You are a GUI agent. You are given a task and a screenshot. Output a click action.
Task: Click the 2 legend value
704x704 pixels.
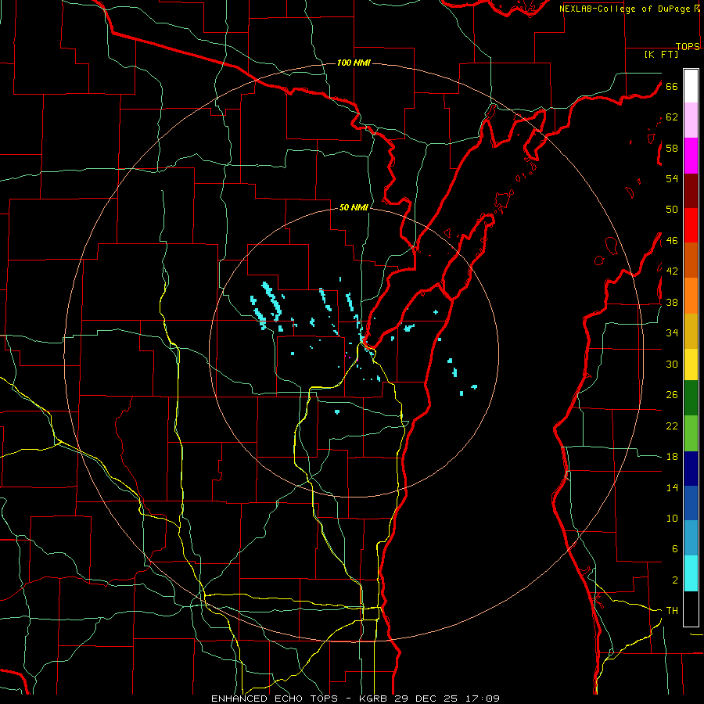pos(675,580)
